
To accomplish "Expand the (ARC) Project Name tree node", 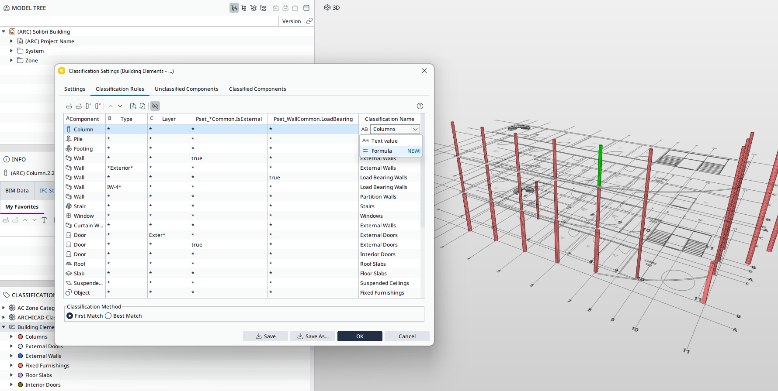I will pyautogui.click(x=11, y=41).
